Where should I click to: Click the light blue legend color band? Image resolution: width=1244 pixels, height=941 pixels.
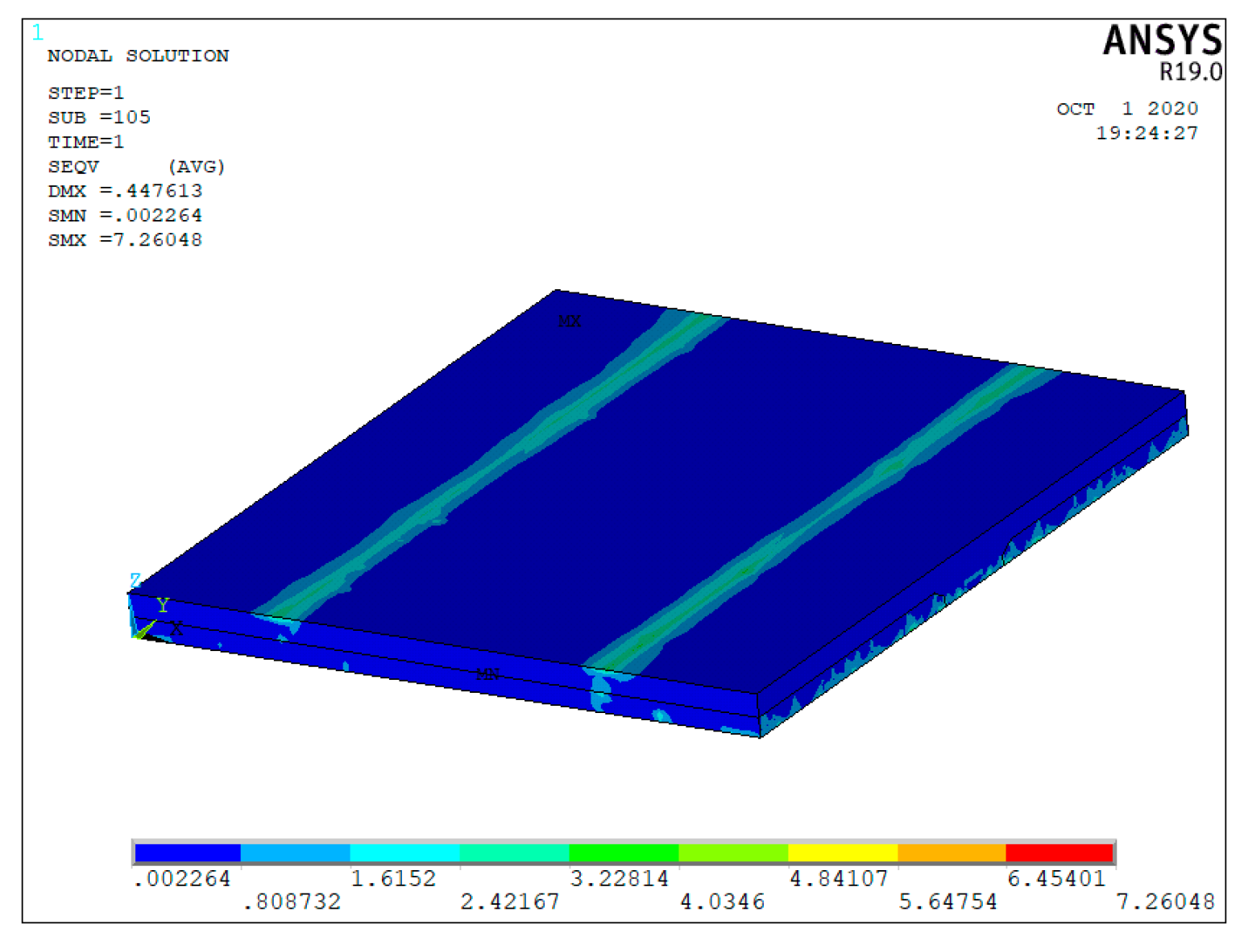(x=296, y=852)
